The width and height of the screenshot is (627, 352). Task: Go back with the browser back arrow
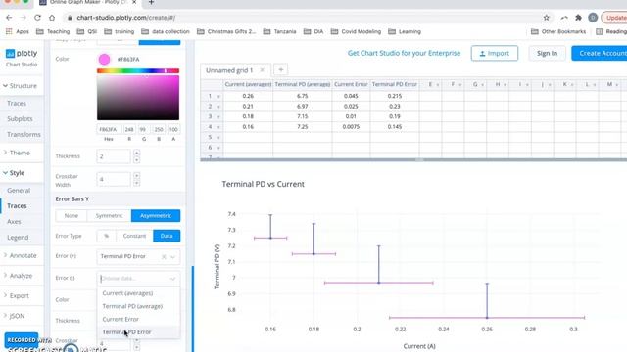click(9, 18)
